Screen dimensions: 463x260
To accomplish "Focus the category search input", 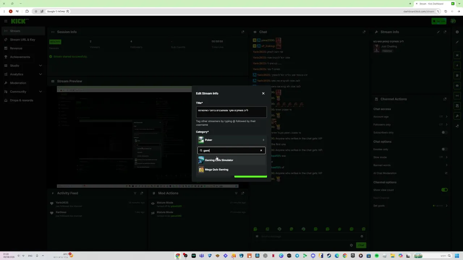I will pos(231,151).
